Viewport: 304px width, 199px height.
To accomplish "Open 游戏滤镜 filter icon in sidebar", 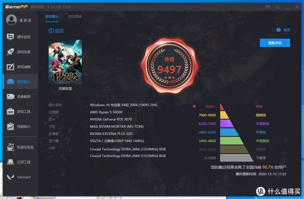I will tap(10, 67).
